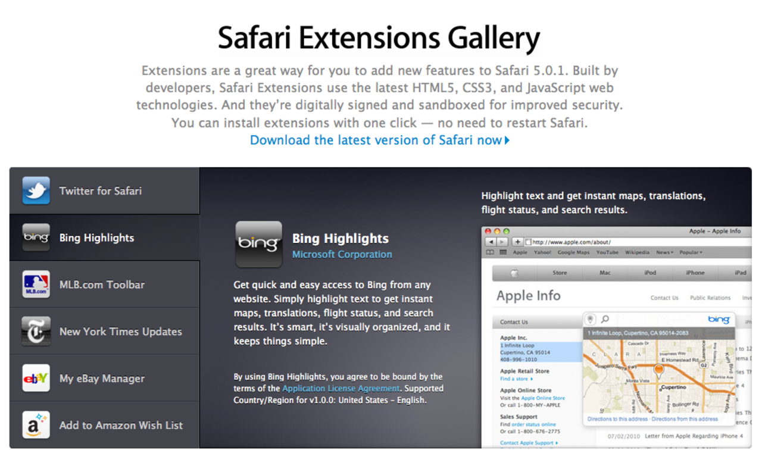762x450 pixels.
Task: Click the Bing icon beside Bing Highlights
Action: pyautogui.click(x=36, y=237)
